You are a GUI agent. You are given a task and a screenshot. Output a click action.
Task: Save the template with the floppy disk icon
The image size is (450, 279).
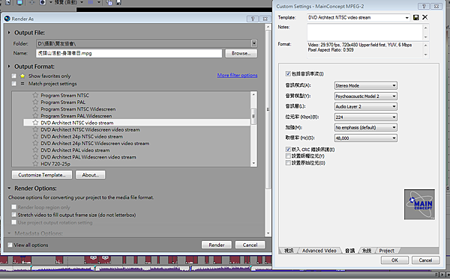pos(415,17)
